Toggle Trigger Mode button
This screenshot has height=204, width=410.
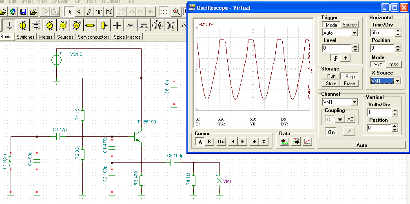click(331, 25)
